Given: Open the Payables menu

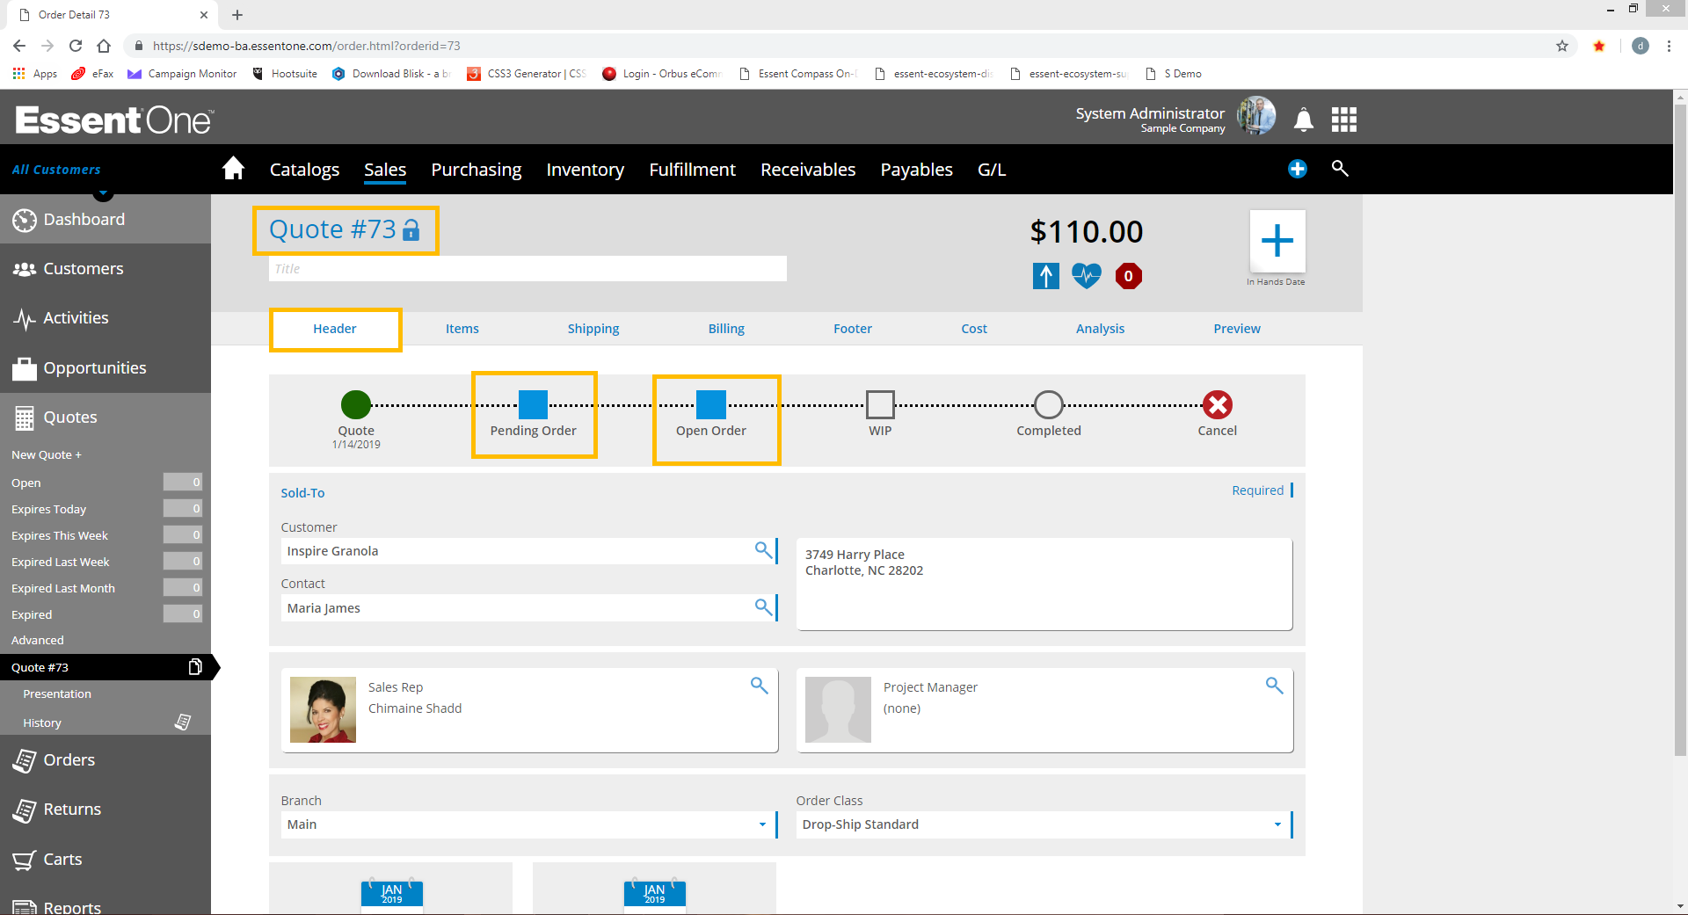Looking at the screenshot, I should pos(916,170).
